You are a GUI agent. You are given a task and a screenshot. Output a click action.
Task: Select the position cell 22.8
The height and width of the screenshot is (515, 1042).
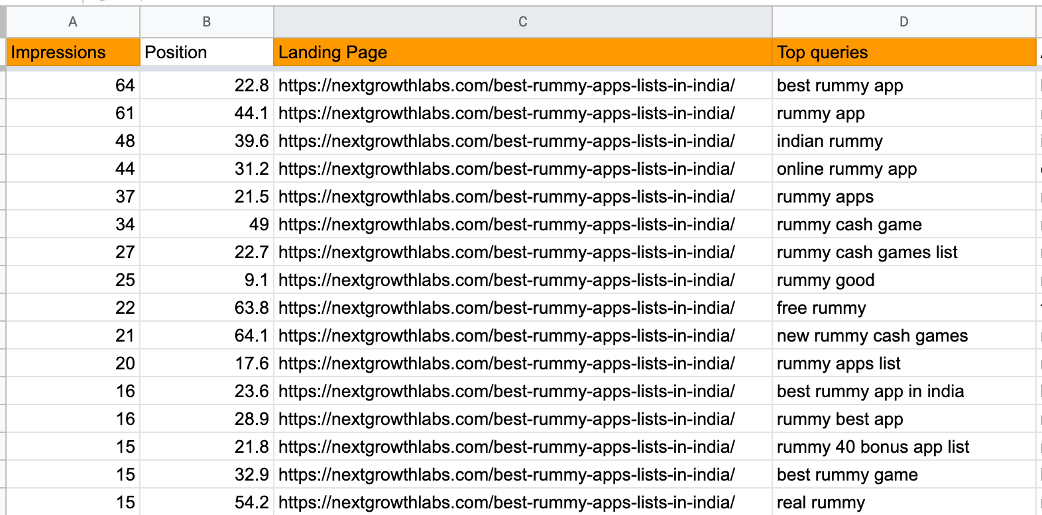point(207,85)
